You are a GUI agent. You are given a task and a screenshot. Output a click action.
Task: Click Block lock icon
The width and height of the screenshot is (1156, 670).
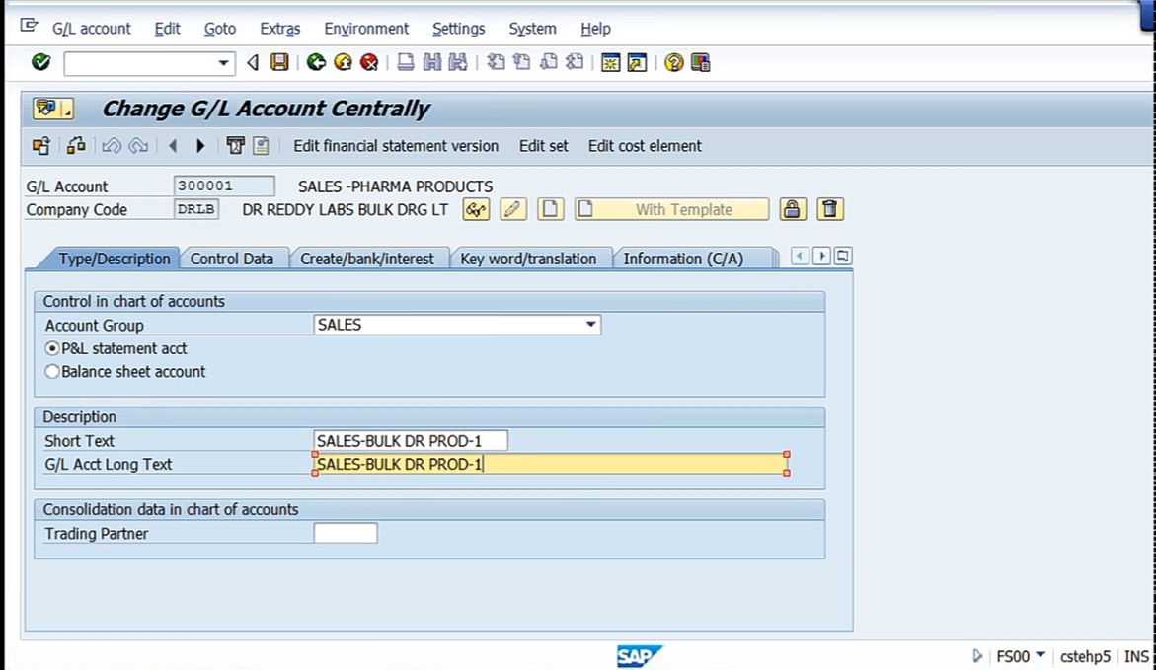coord(792,209)
